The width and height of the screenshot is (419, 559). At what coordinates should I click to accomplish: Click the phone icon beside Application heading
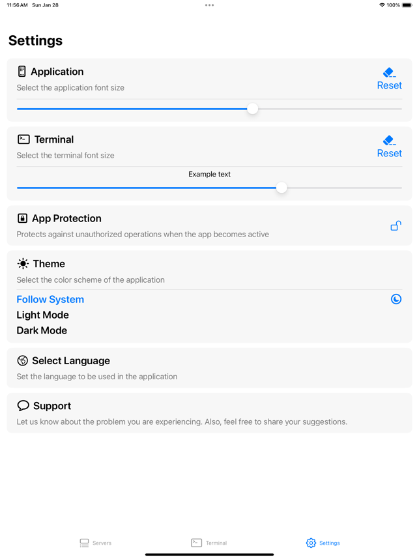tap(22, 71)
